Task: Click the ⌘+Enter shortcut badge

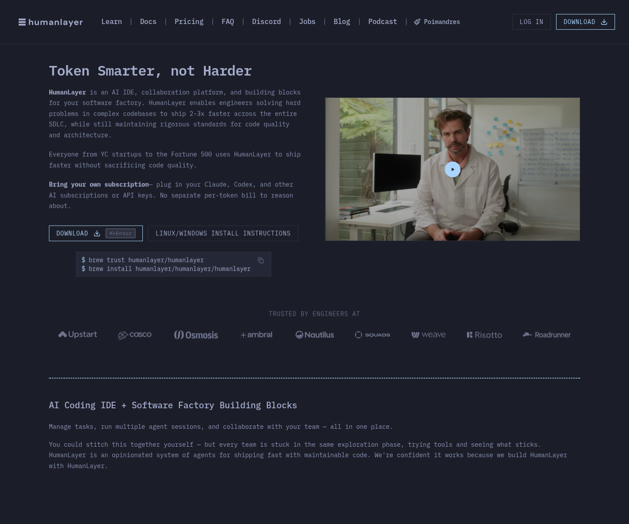Action: 121,233
